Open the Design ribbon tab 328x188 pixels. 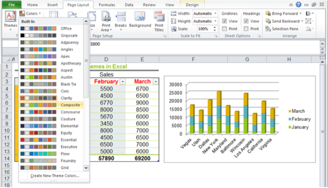point(192,5)
